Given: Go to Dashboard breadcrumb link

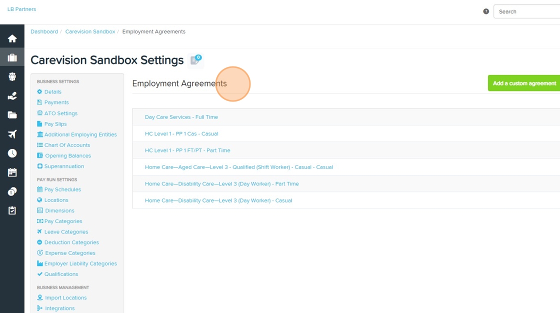Looking at the screenshot, I should (x=44, y=31).
